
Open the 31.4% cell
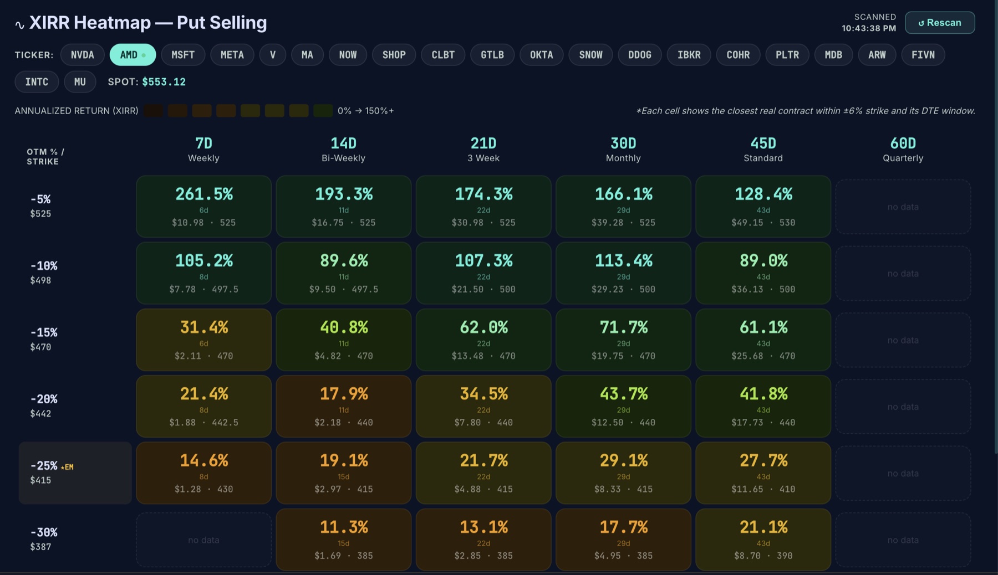(203, 340)
